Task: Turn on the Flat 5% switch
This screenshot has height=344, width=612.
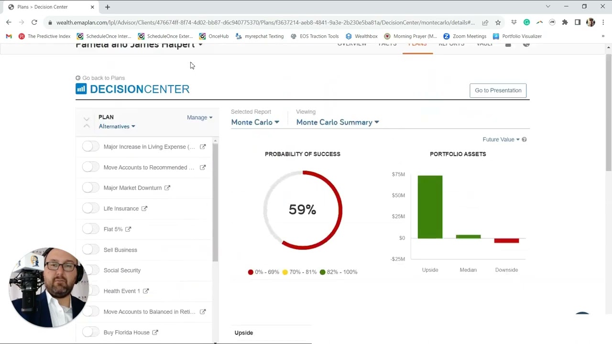Action: (90, 229)
